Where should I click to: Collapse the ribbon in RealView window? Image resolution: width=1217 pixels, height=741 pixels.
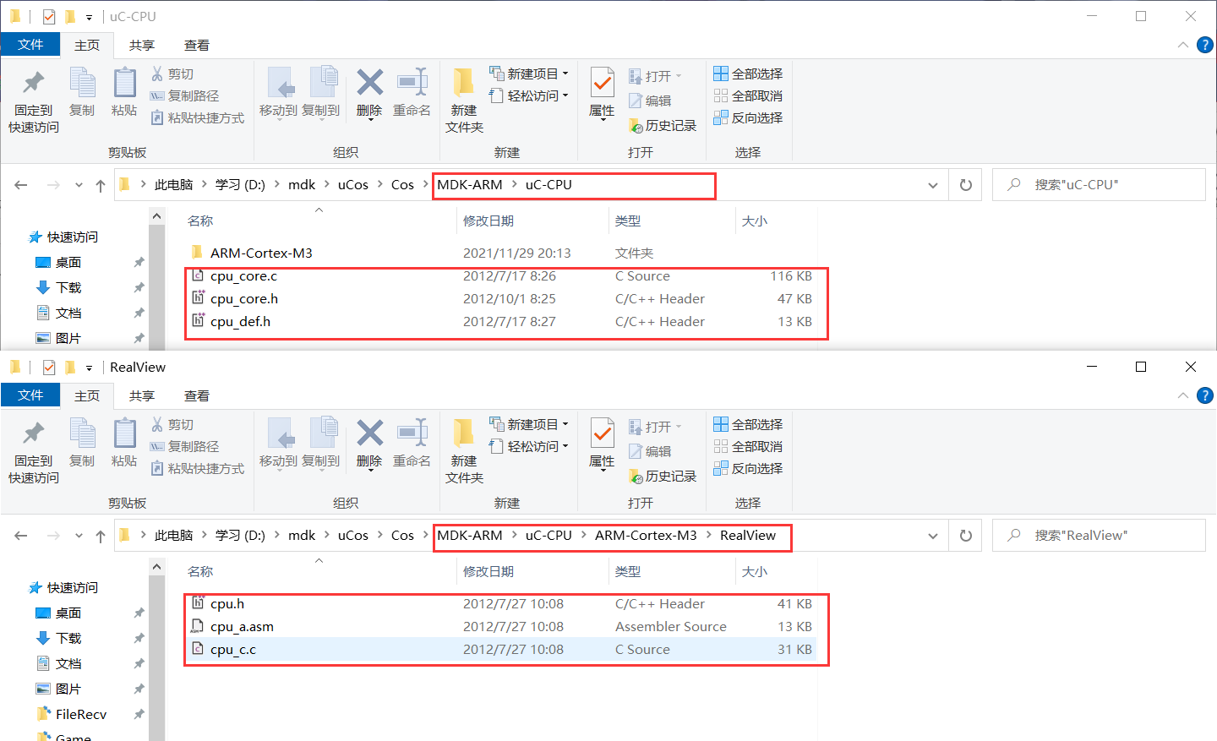tap(1183, 395)
